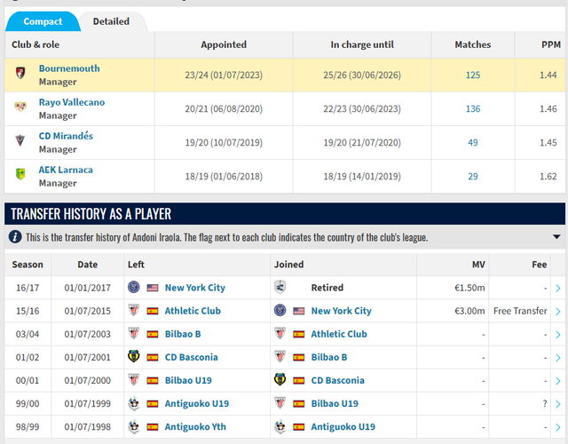Switch to the Detailed tab
This screenshot has height=444, width=568.
[111, 21]
